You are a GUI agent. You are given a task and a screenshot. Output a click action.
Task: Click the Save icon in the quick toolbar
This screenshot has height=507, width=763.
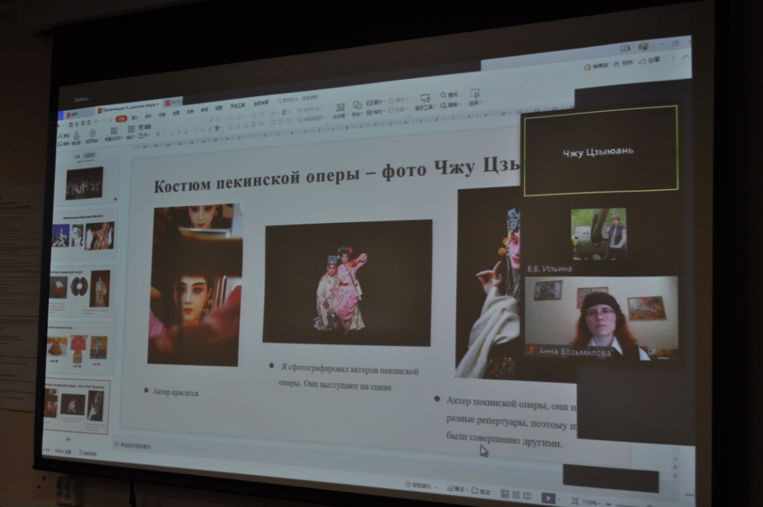(x=71, y=125)
